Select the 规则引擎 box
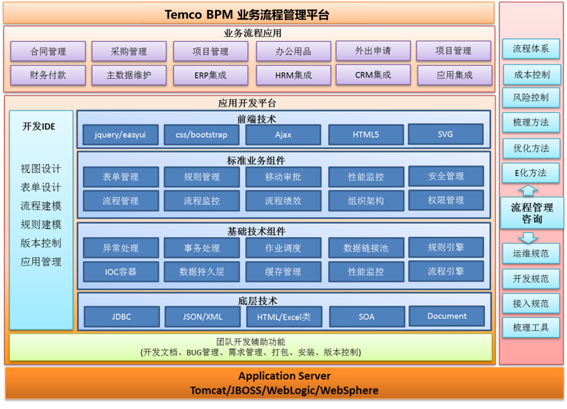 click(445, 247)
